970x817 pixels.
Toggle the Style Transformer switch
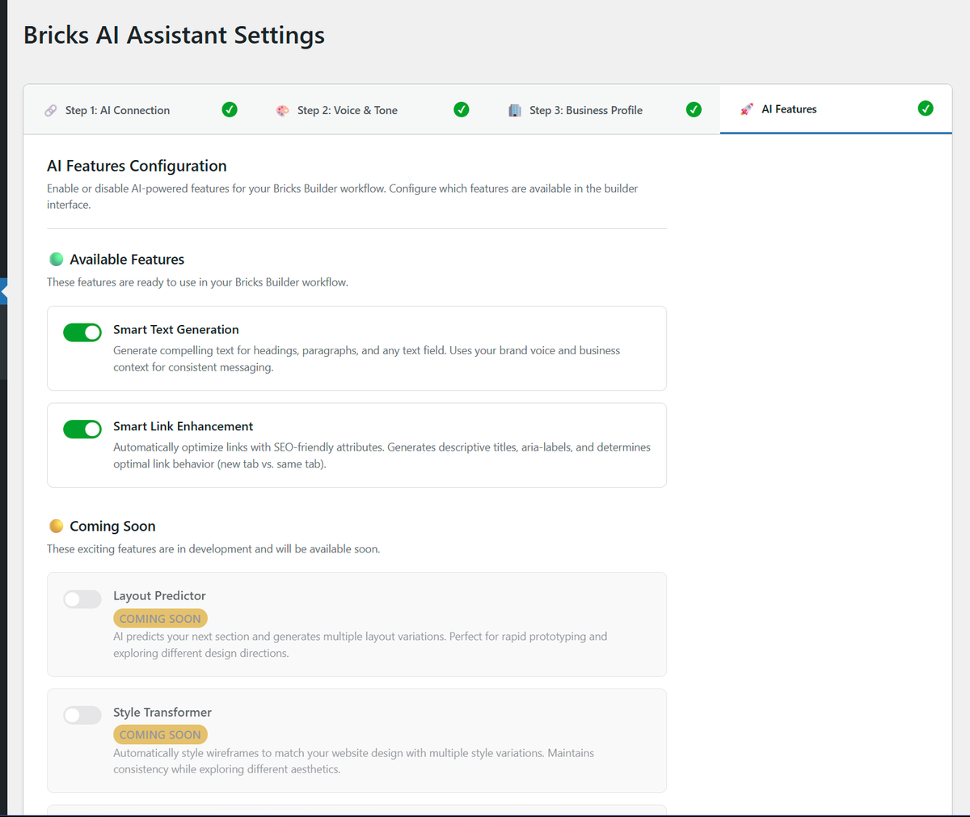tap(82, 715)
